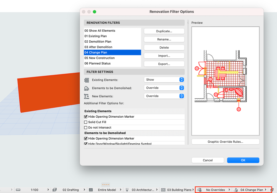Click the Export... button
Image resolution: width=277 pixels, height=193 pixels.
[x=164, y=64]
